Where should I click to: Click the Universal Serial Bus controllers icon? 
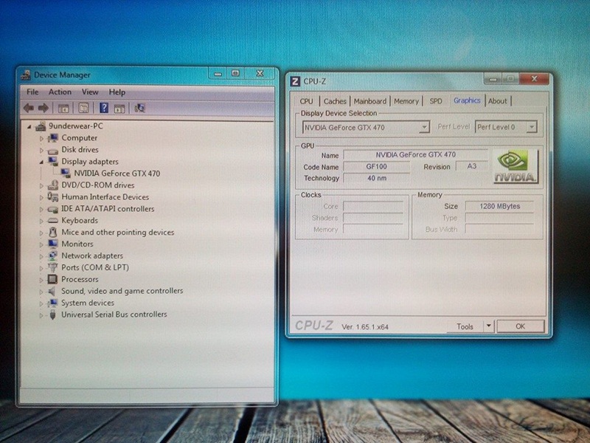point(52,315)
